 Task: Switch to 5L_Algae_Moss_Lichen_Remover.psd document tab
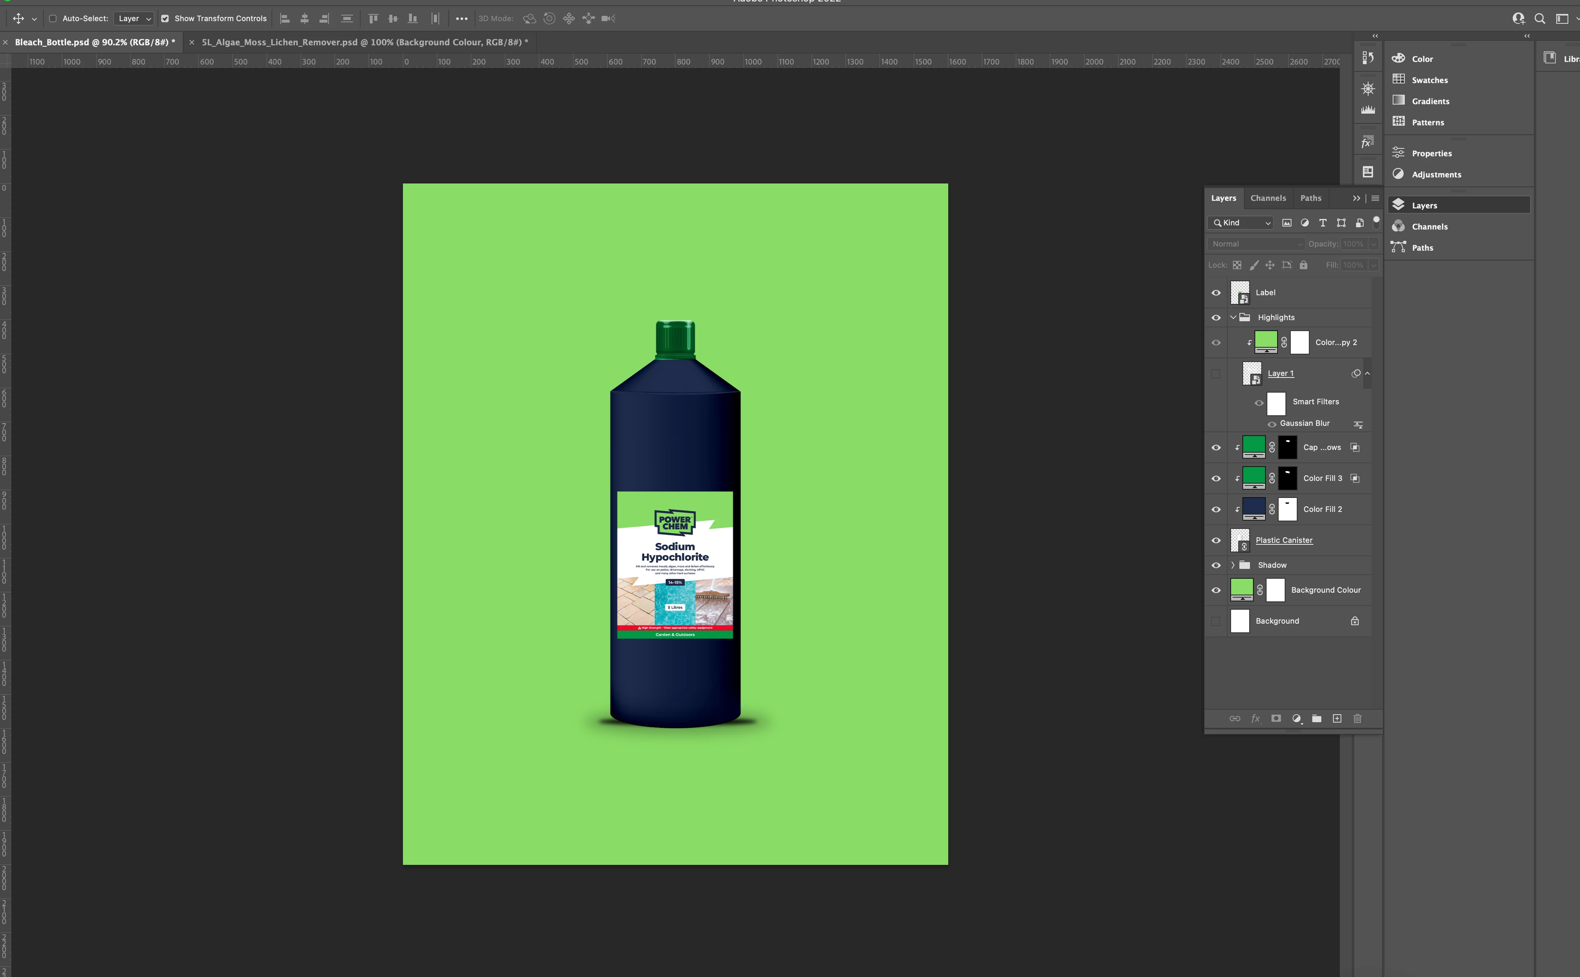click(364, 42)
